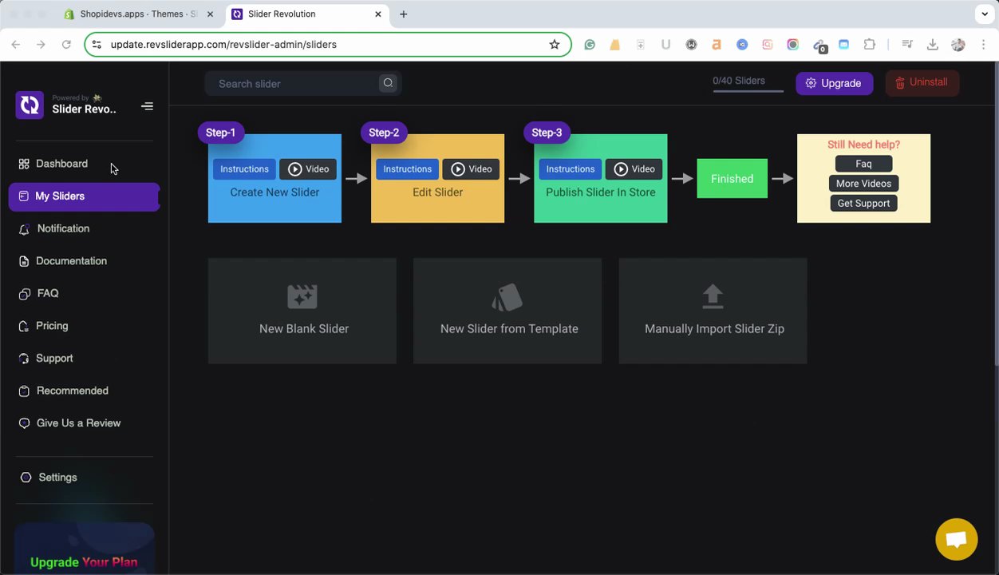Open Instructions for Create New Slider step
Viewport: 999px width, 575px height.
(244, 169)
